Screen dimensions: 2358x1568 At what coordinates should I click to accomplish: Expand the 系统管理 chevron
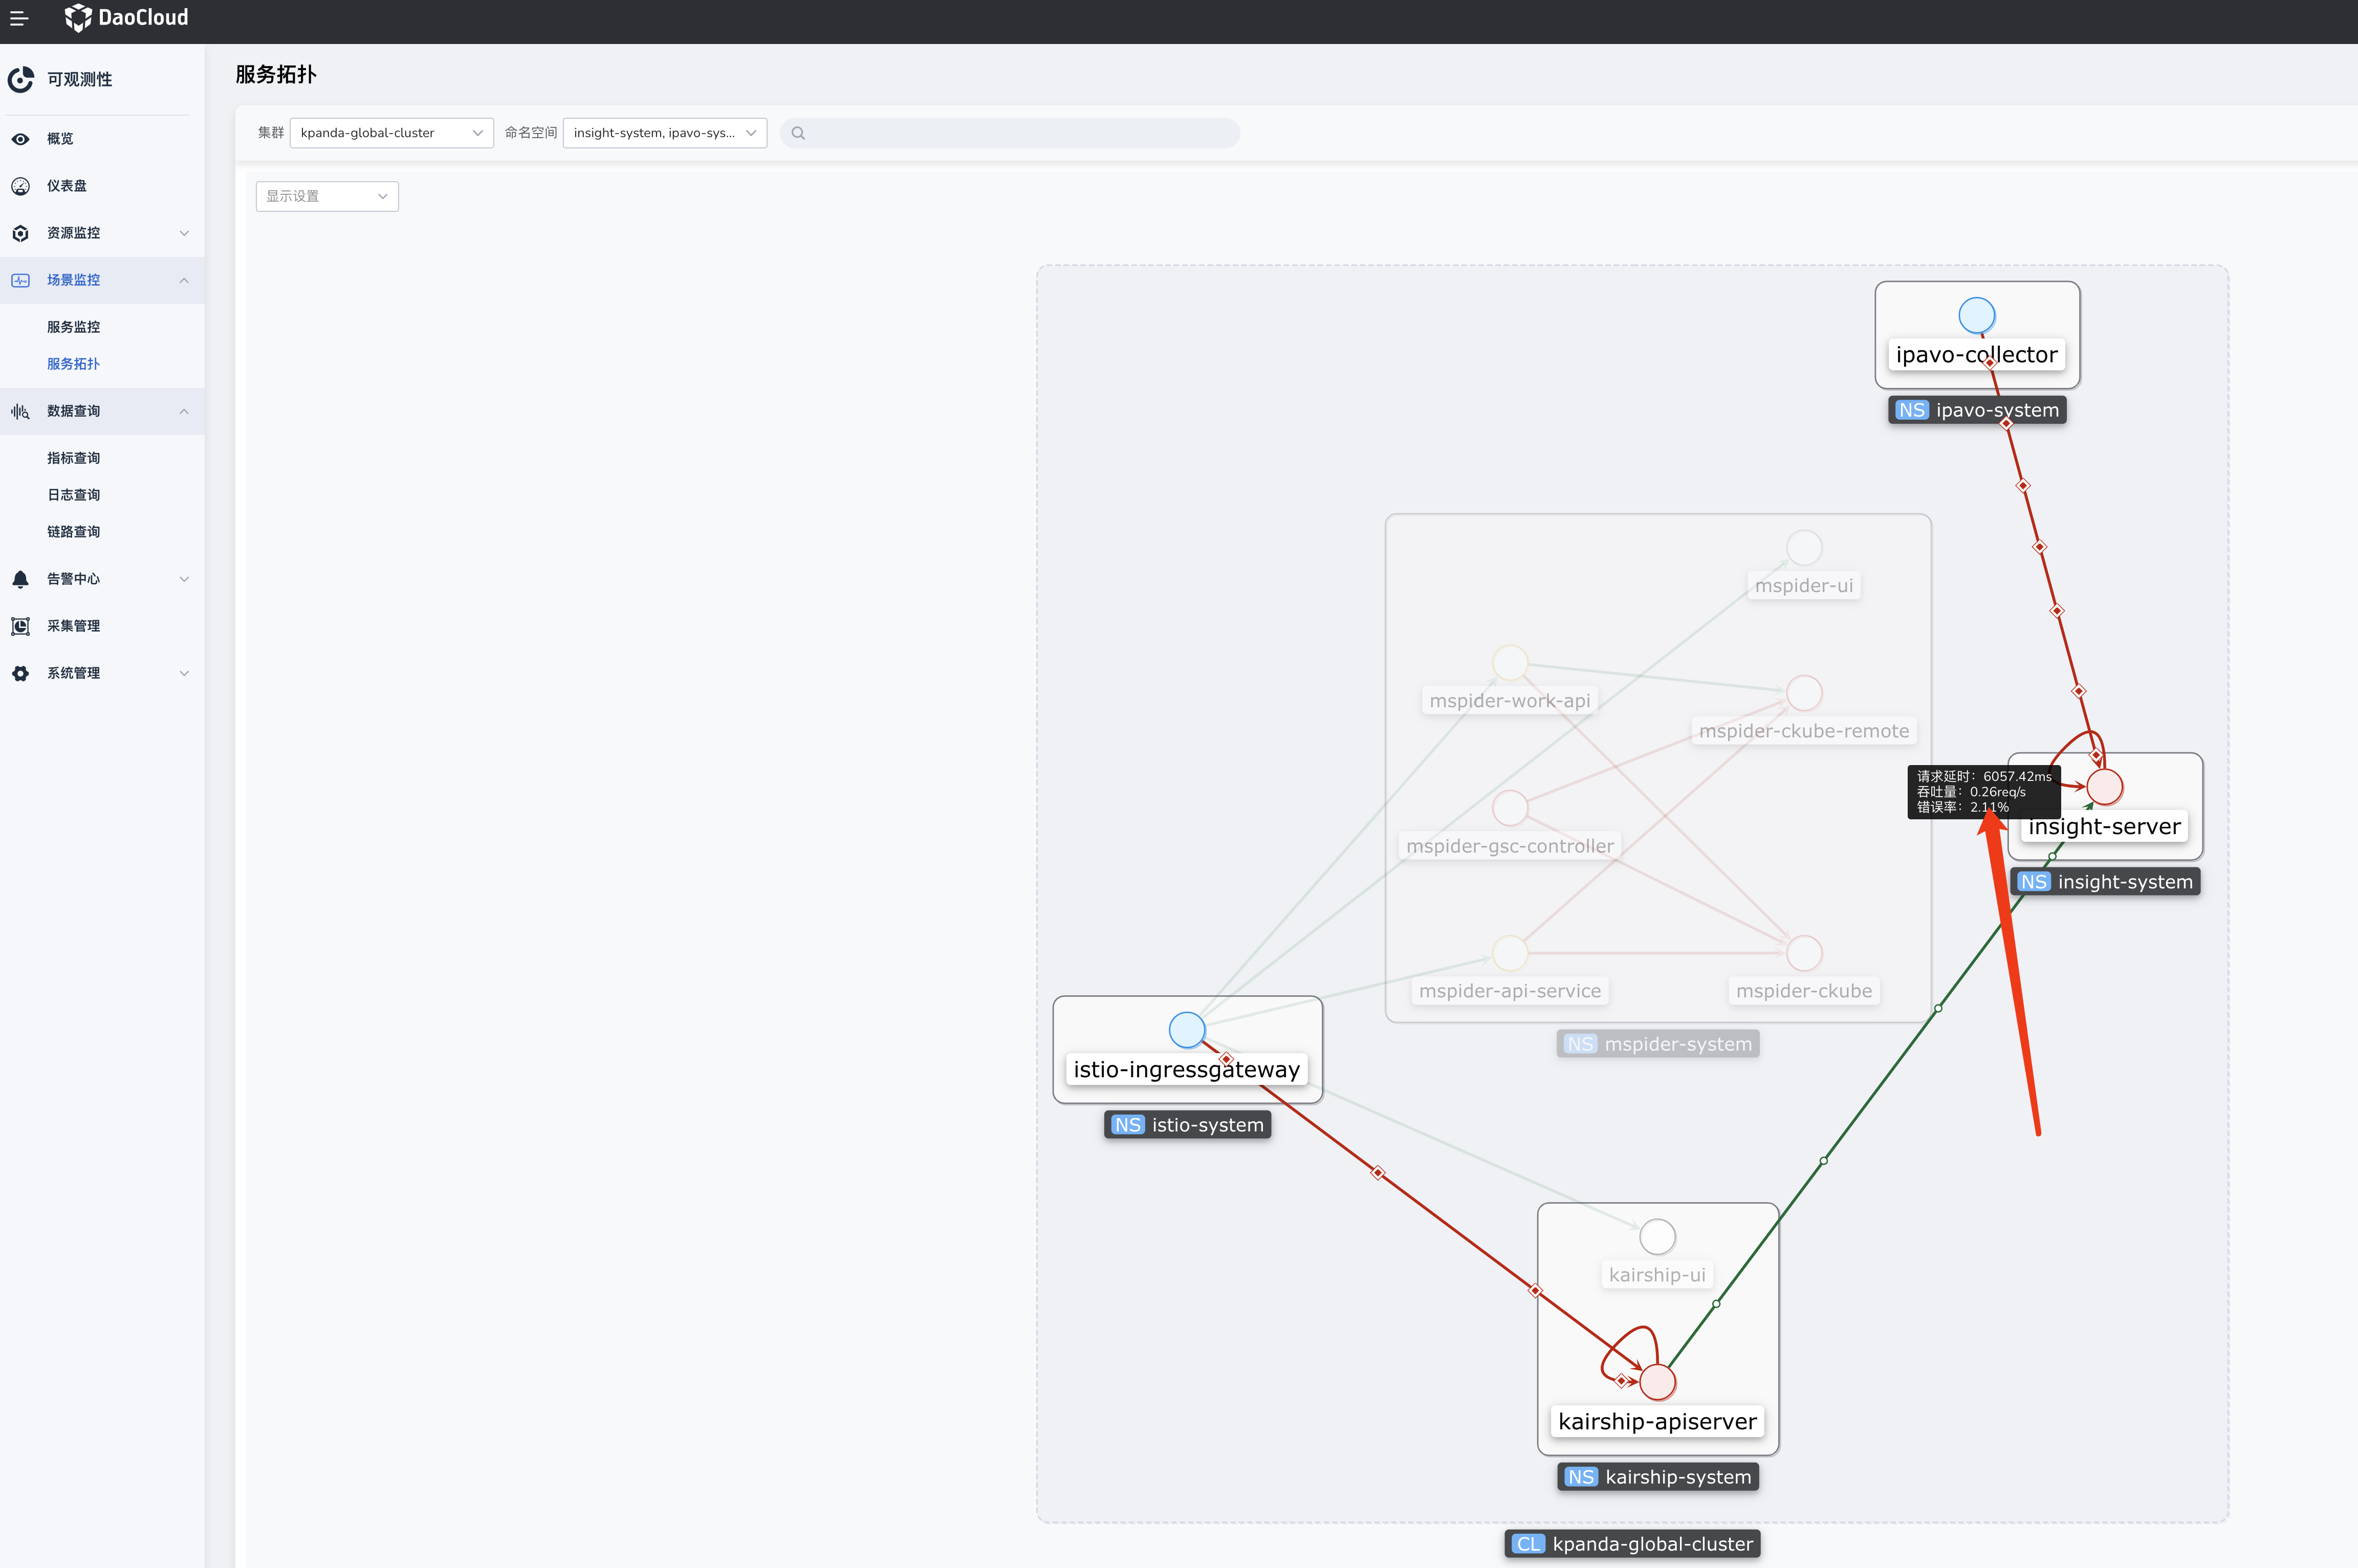tap(184, 673)
